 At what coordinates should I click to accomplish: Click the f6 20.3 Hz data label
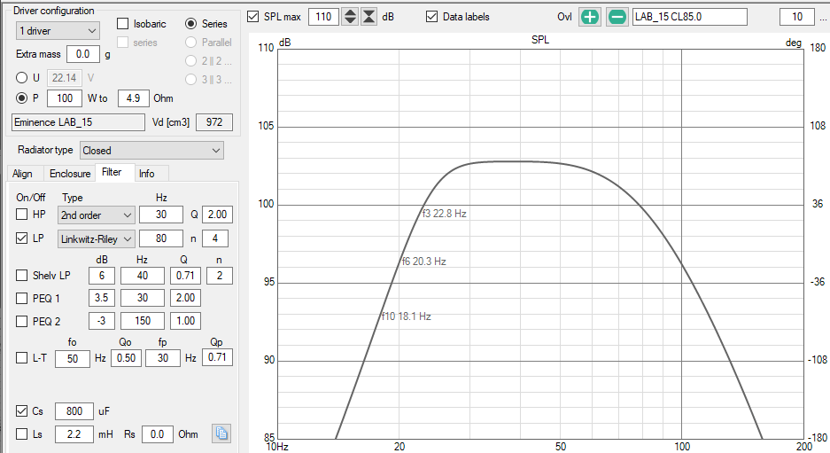point(423,262)
